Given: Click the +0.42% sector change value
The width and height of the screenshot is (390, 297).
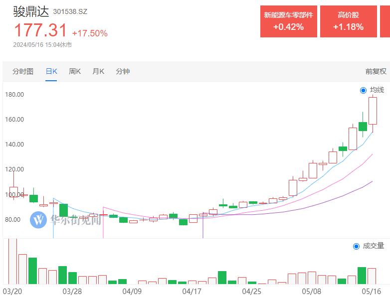Looking at the screenshot, I should 289,27.
